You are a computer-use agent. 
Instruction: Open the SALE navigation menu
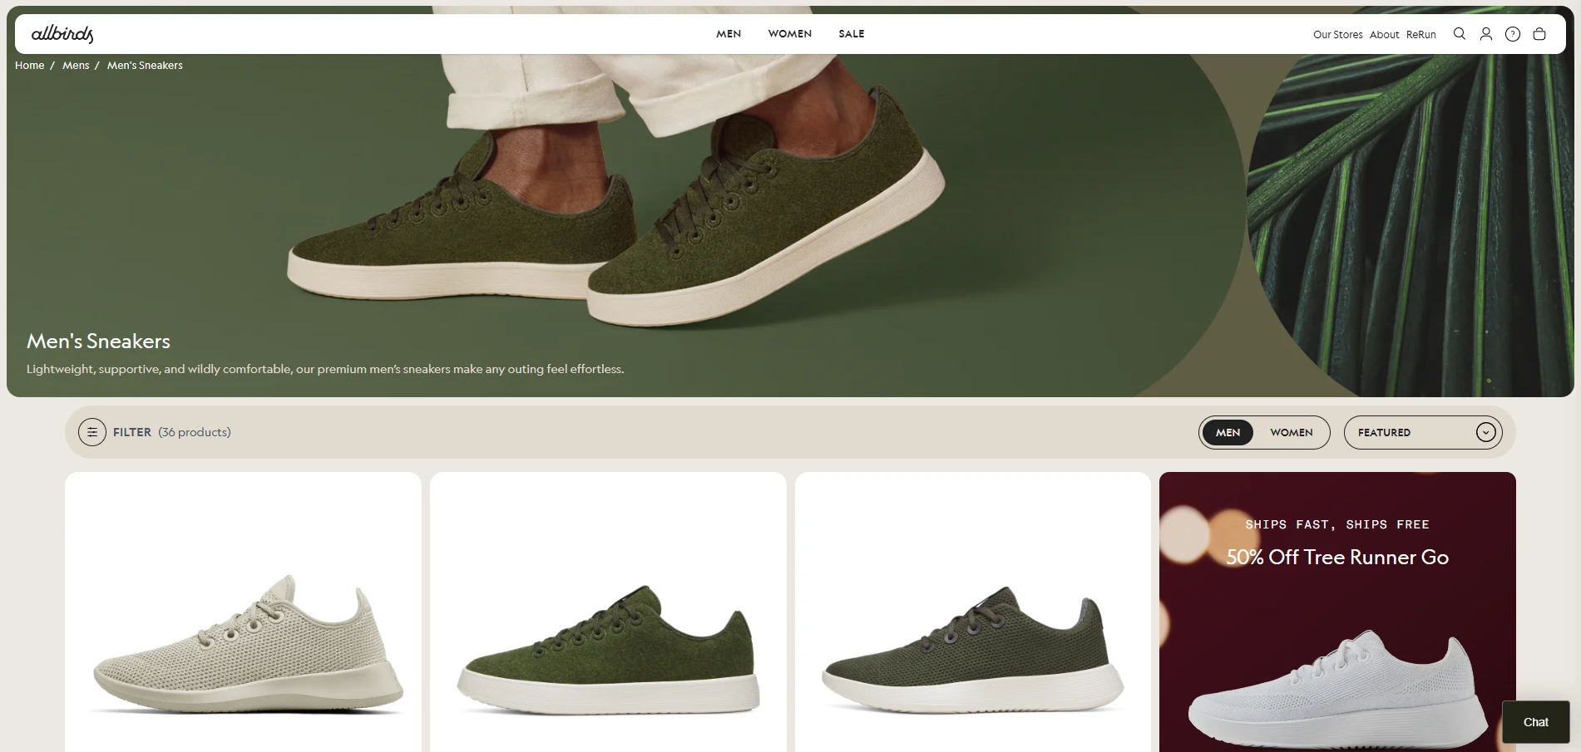coord(852,34)
